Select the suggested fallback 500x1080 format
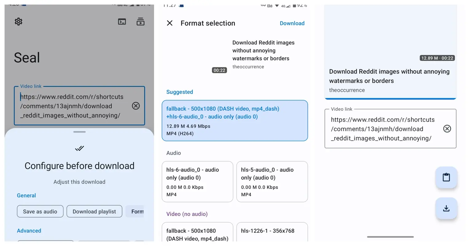The image size is (470, 246). [235, 121]
